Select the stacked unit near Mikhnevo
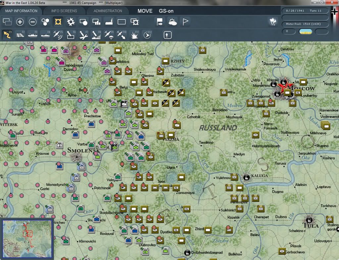The width and height of the screenshot is (339, 260). coord(326,126)
